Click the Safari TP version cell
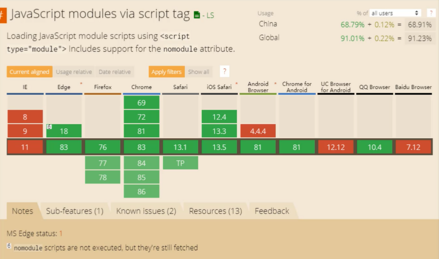 [180, 163]
